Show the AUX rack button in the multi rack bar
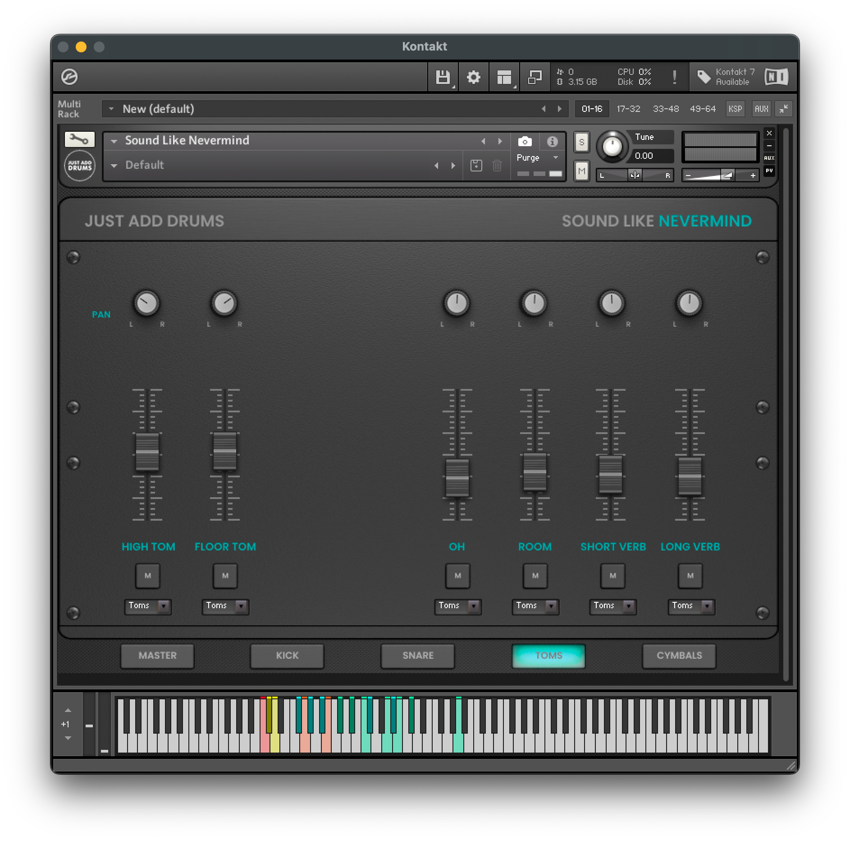This screenshot has height=841, width=850. point(761,109)
